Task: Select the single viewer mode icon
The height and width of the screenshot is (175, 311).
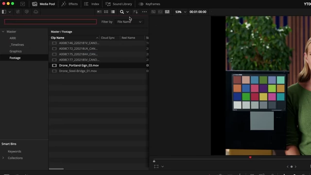Action: pyautogui.click(x=154, y=12)
